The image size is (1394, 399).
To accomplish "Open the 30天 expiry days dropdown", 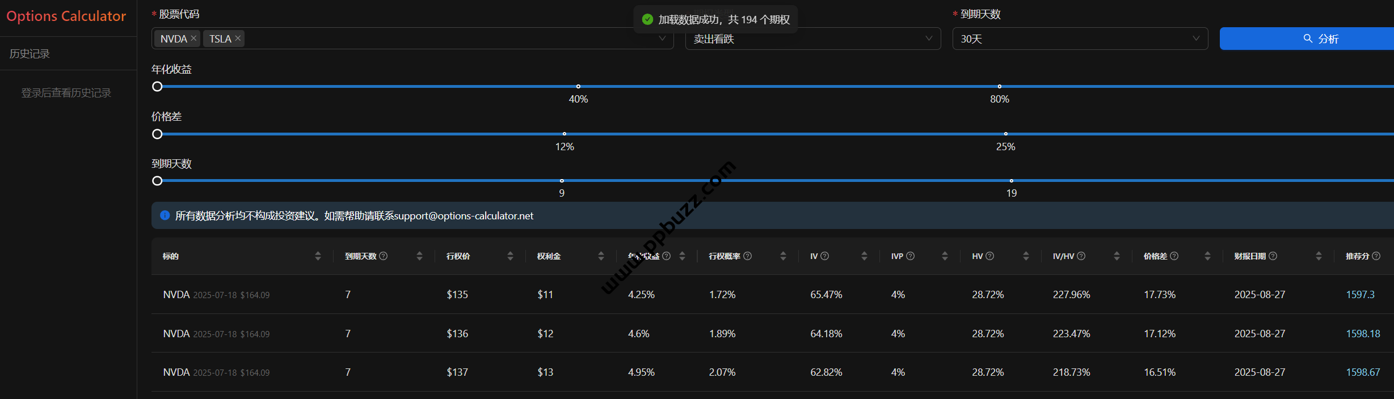I will click(1080, 39).
